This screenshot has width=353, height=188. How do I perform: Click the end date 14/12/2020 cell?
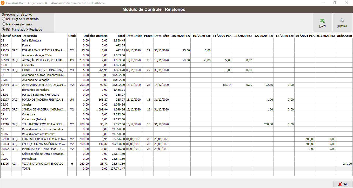(x=162, y=85)
